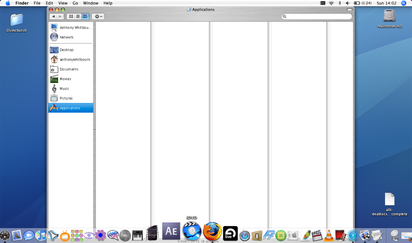Select Anthony Whitbou... computer in sidebar

(71, 27)
